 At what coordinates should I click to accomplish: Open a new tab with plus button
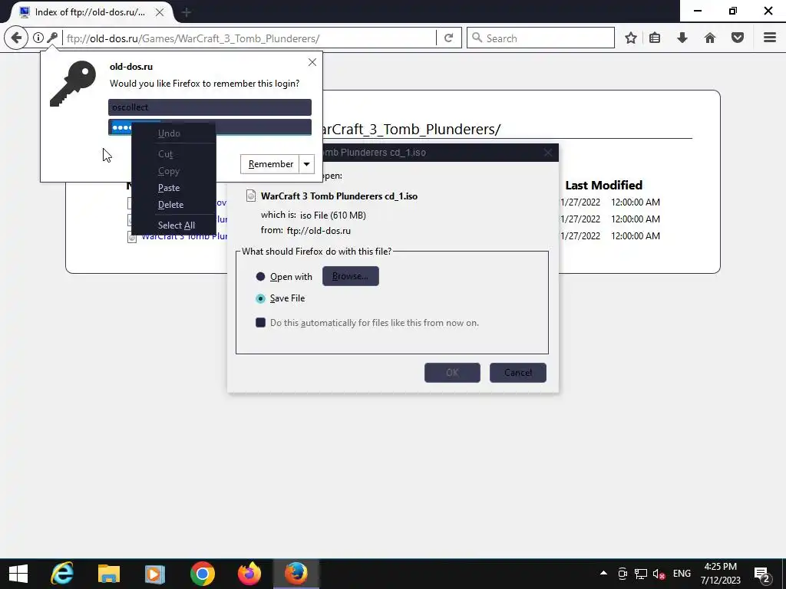[x=187, y=12]
